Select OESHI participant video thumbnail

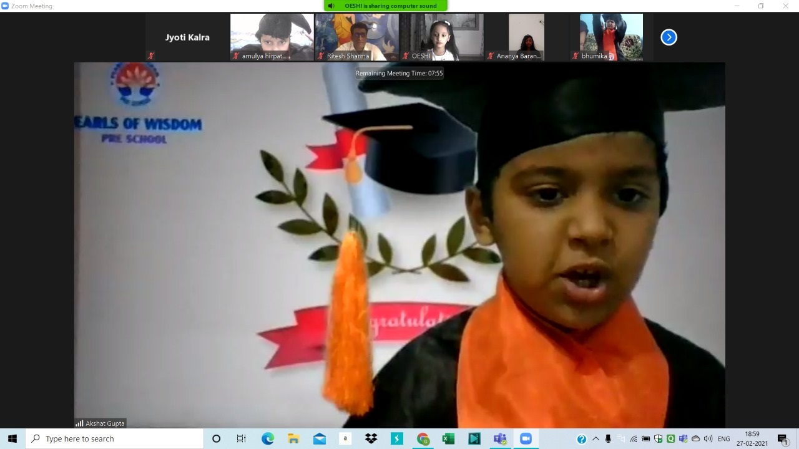click(x=442, y=37)
